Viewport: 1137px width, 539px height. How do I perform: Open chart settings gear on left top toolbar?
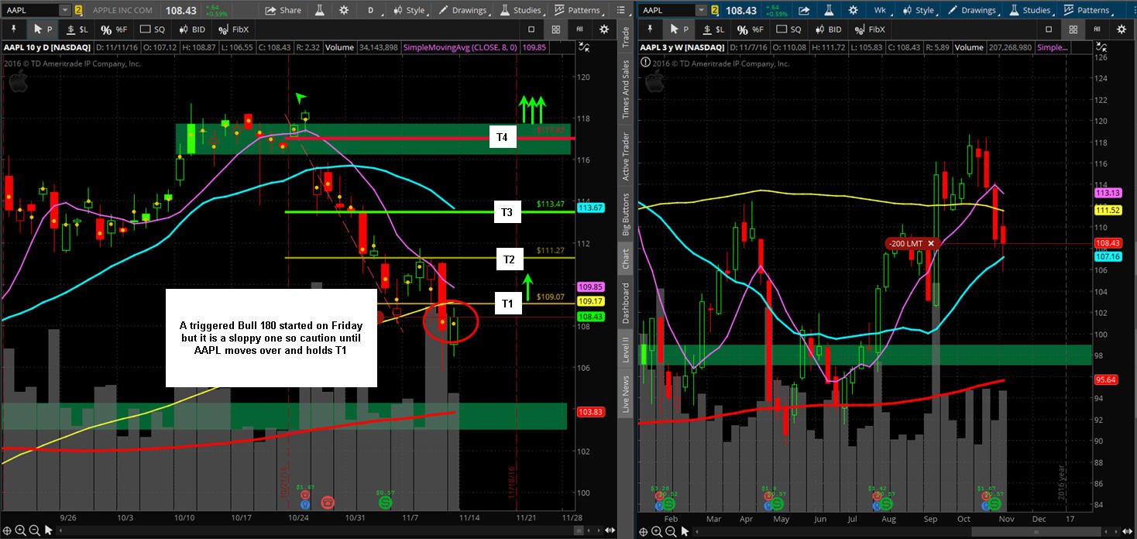[343, 10]
